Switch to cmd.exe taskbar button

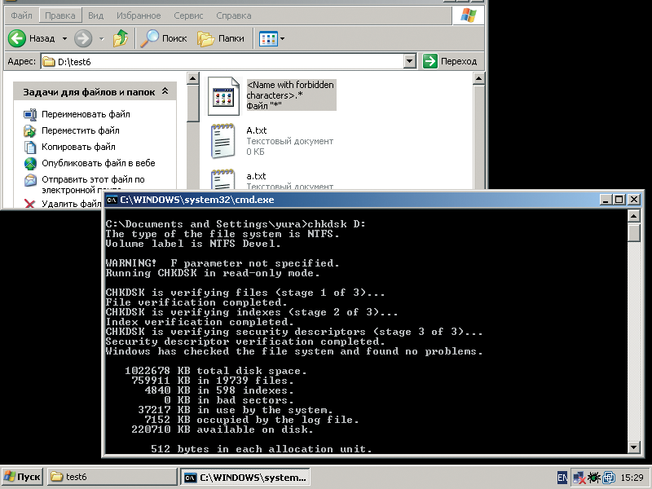tap(245, 478)
